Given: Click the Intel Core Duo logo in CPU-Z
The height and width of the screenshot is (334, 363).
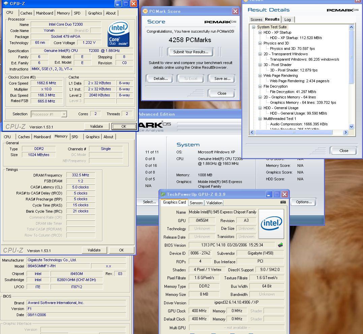Looking at the screenshot, I should tap(118, 34).
